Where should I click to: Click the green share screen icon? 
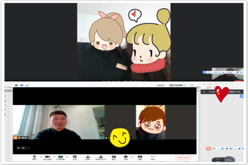61,157
